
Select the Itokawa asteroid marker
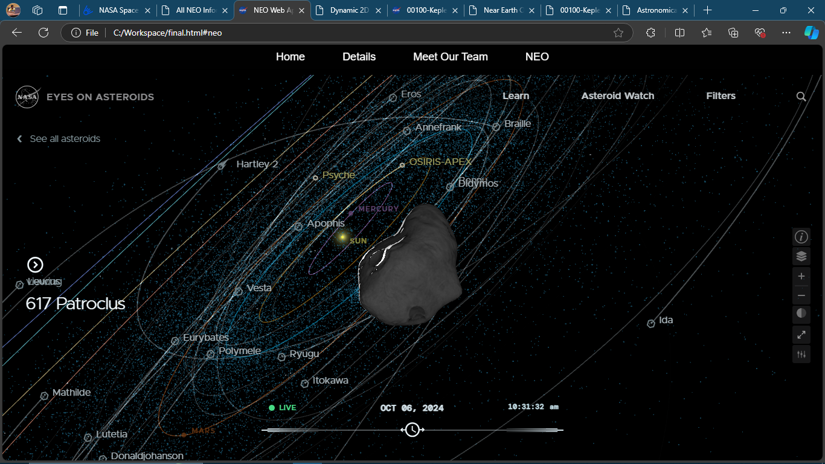(304, 384)
